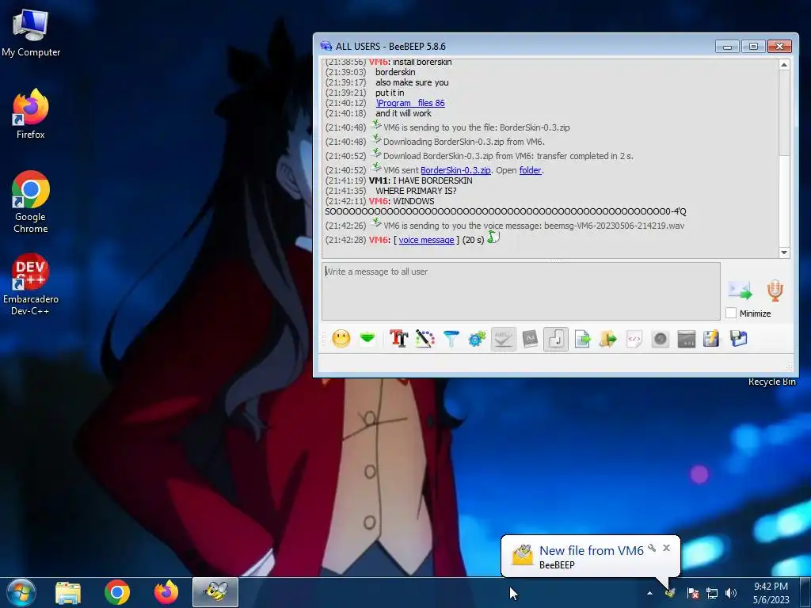The width and height of the screenshot is (811, 608).
Task: Open the emoticons smiley picker
Action: click(x=341, y=339)
